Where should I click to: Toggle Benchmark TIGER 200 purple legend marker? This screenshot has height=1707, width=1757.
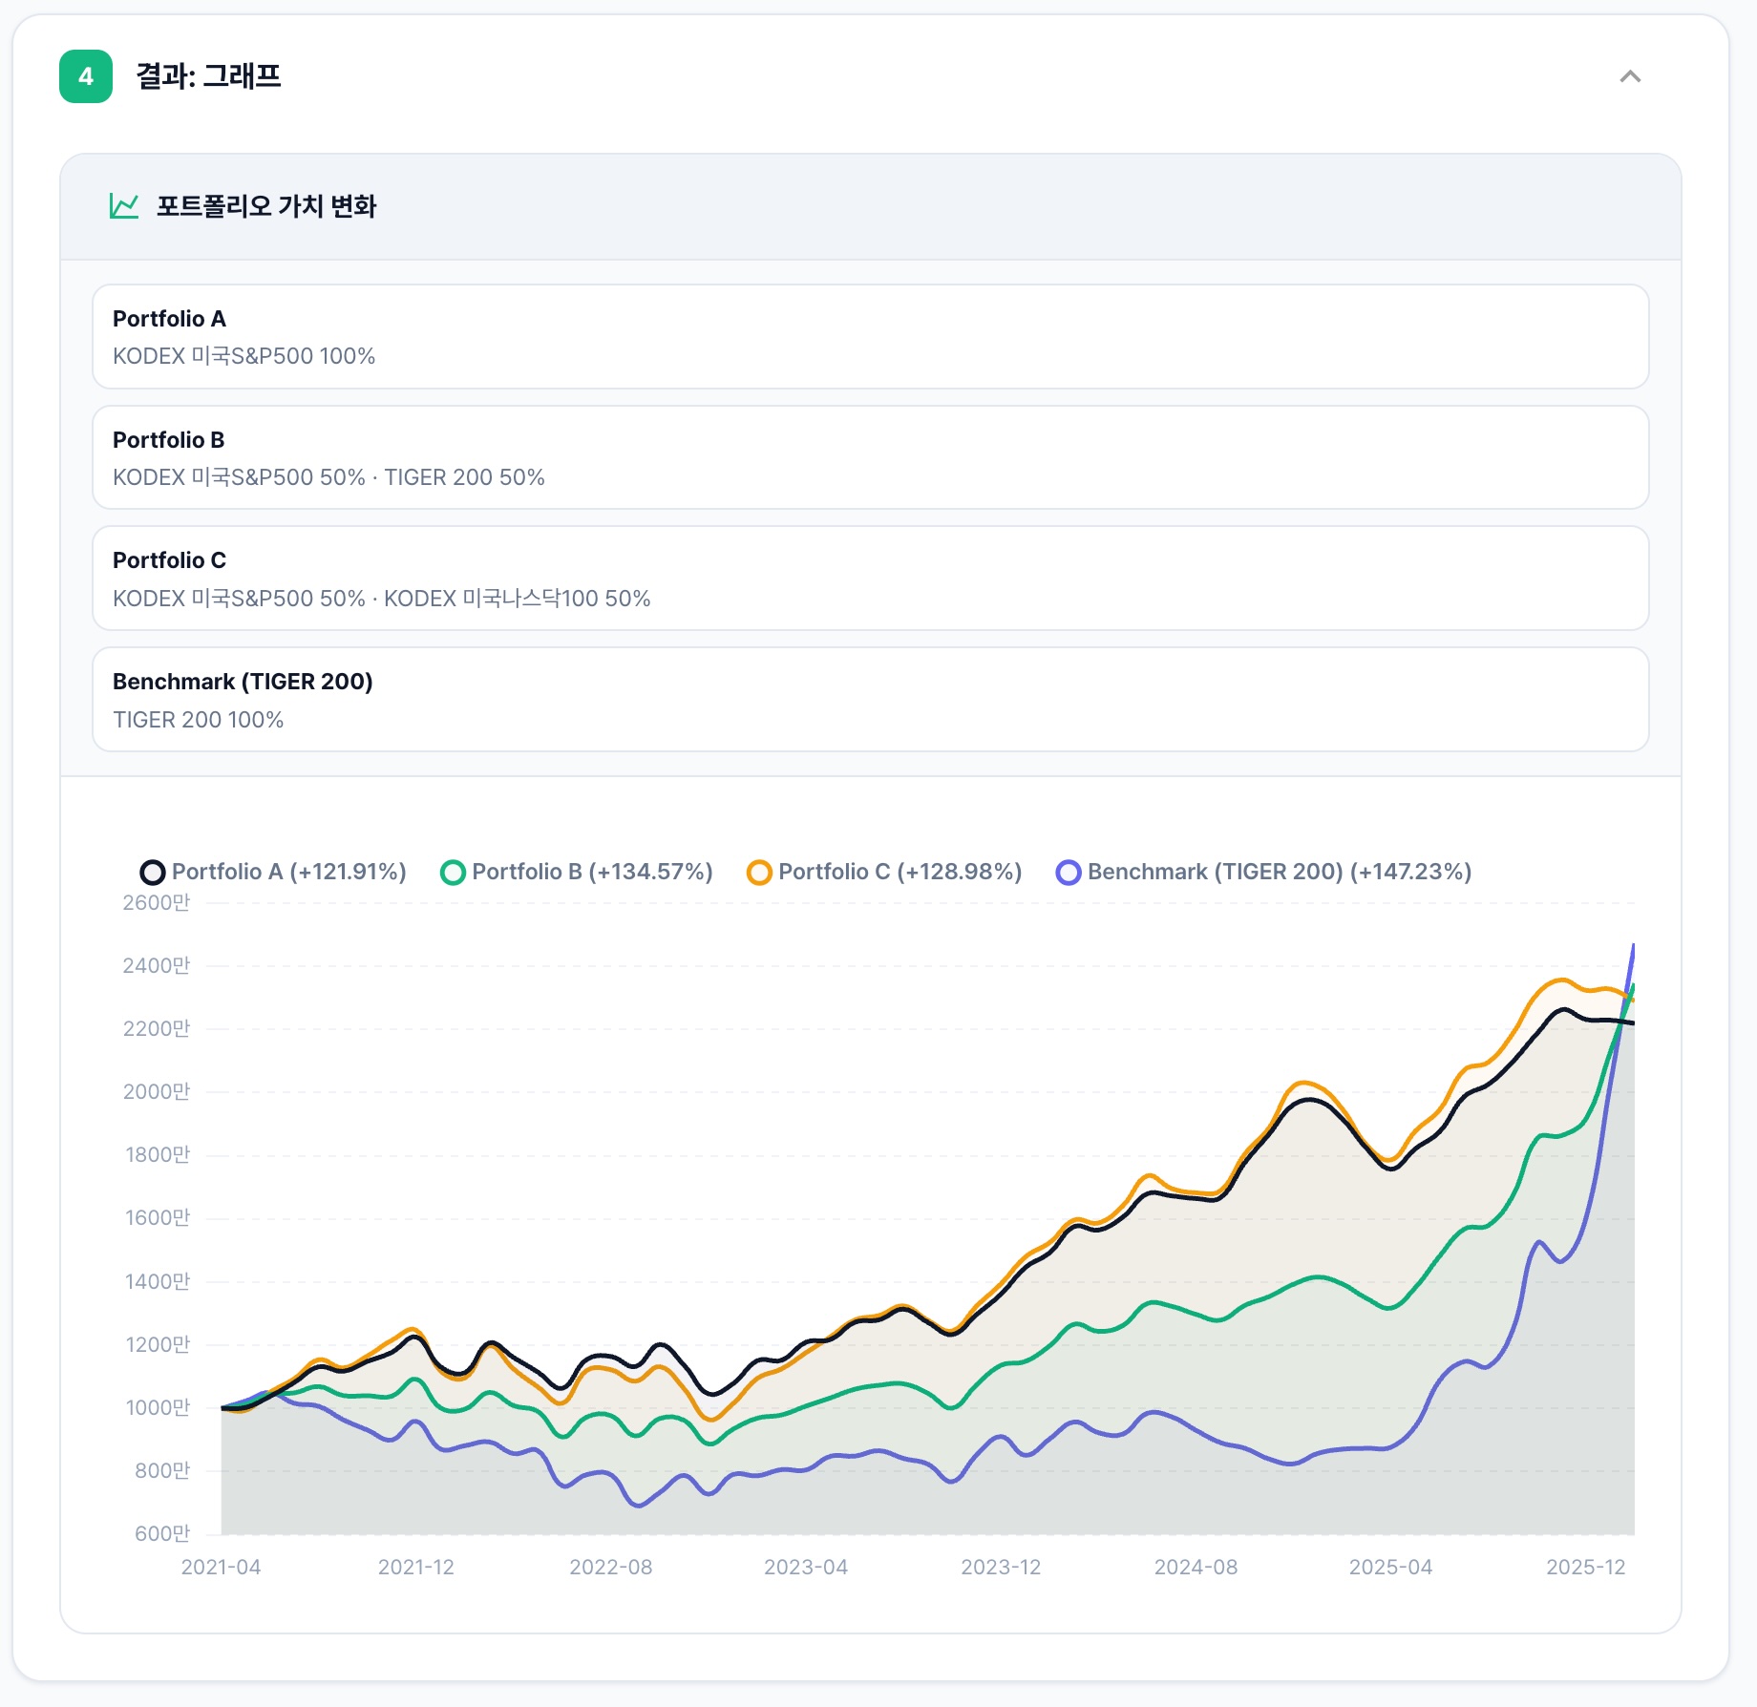(1069, 873)
